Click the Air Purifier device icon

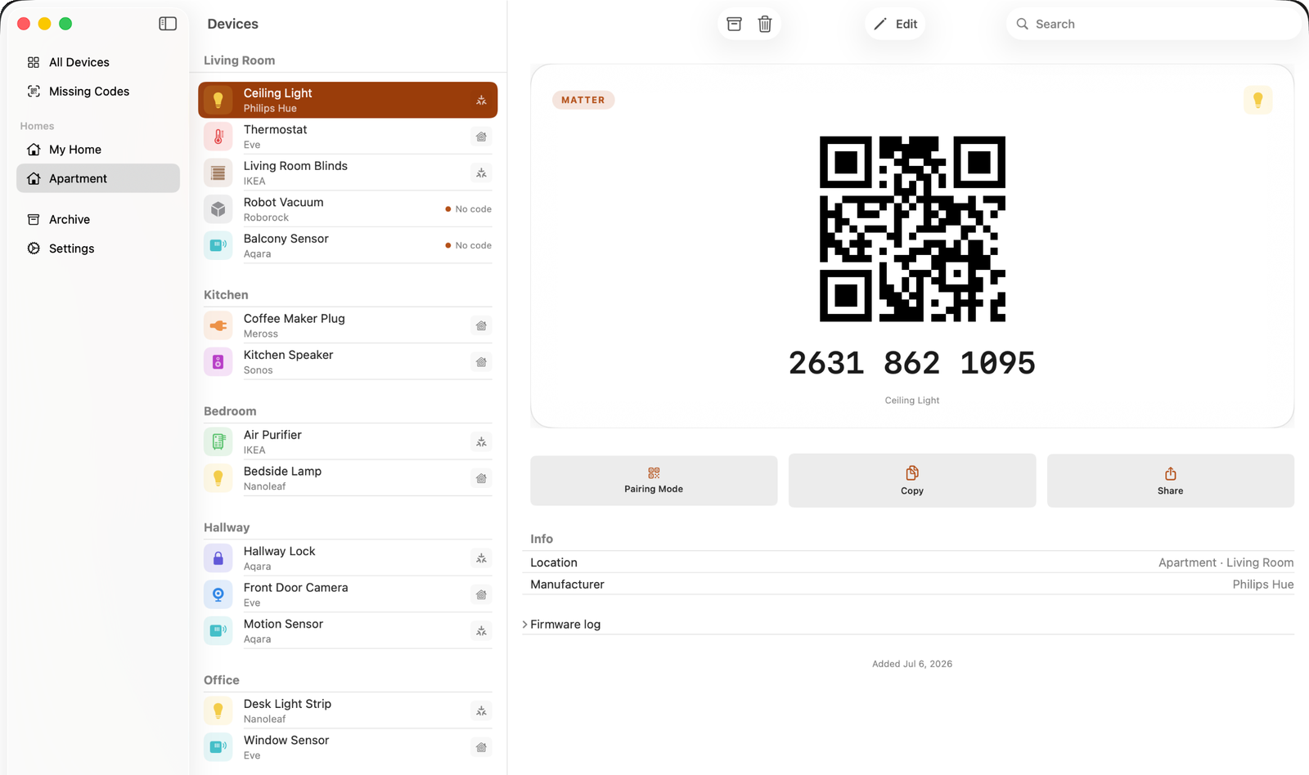tap(218, 441)
